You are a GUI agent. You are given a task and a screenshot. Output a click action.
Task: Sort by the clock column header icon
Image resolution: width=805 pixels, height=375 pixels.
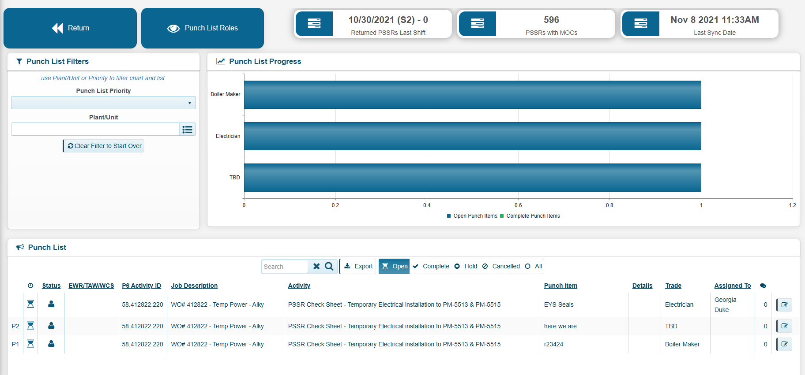(30, 286)
